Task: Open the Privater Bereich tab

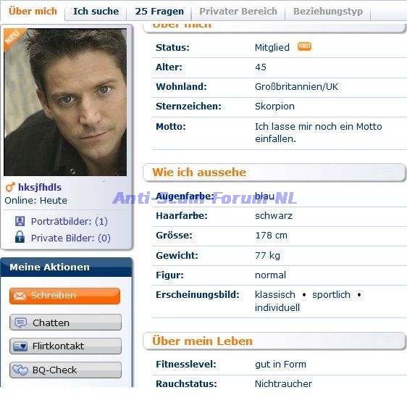Action: pos(238,11)
